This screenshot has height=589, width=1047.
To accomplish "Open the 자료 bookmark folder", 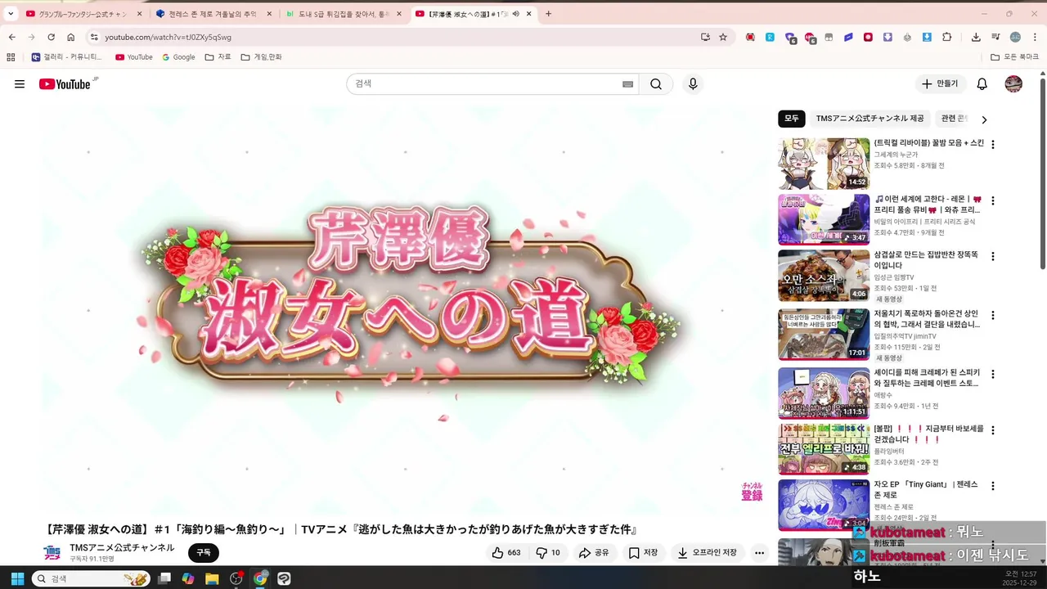I will 218,57.
